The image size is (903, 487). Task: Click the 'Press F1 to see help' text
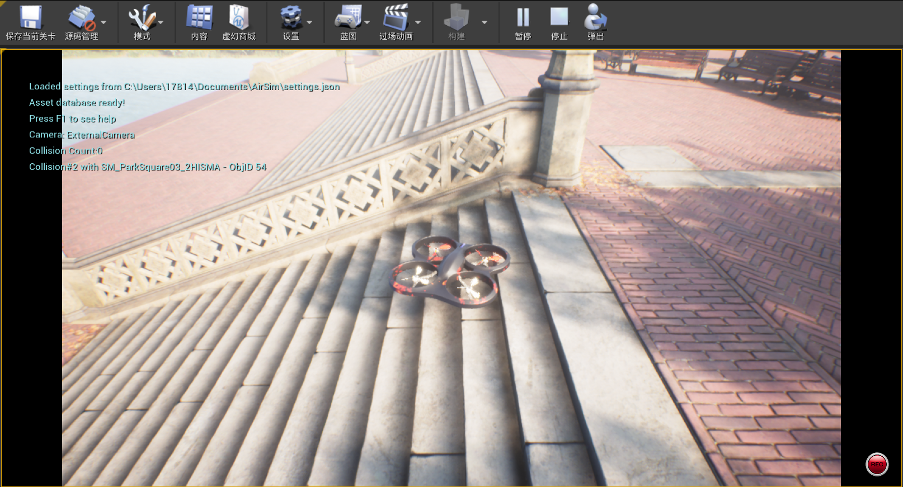[x=73, y=119]
